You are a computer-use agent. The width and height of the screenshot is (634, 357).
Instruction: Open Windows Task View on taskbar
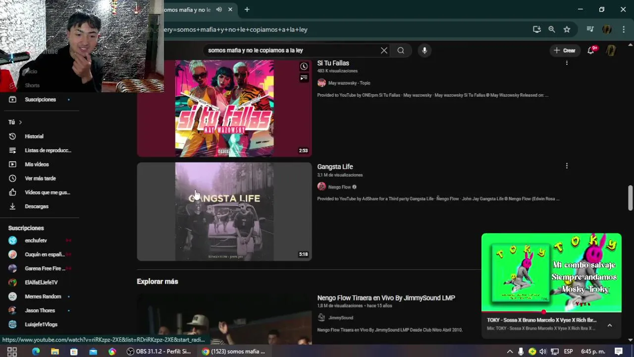[x=12, y=352]
